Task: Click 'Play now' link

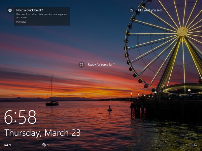Action: 21,22
